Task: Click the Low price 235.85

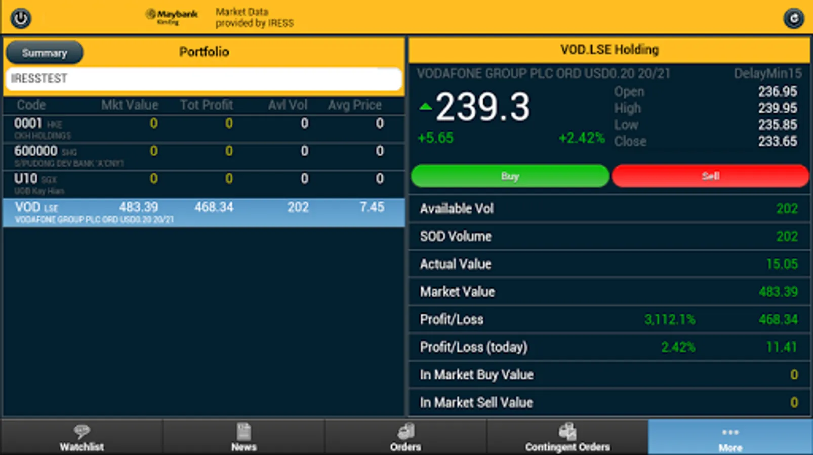Action: click(778, 125)
